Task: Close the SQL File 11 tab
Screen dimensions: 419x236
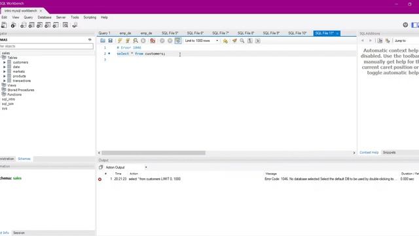Action: point(337,33)
